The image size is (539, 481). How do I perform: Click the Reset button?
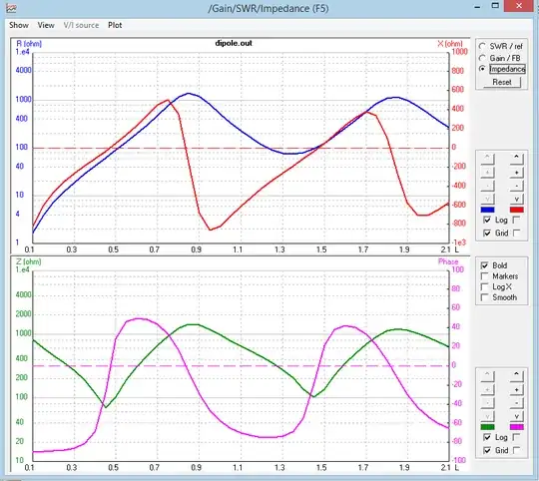point(502,82)
